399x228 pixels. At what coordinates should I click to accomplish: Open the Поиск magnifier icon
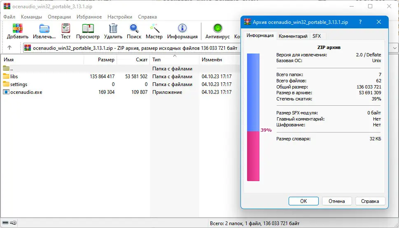(x=134, y=28)
